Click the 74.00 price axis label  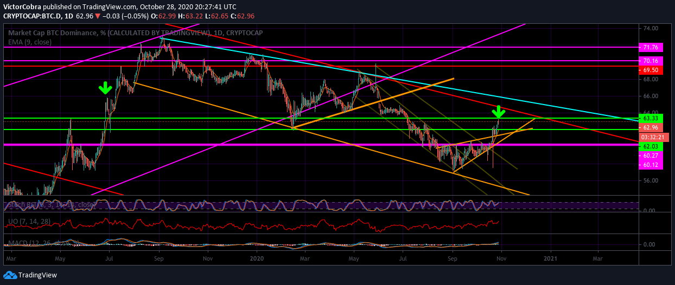click(651, 28)
